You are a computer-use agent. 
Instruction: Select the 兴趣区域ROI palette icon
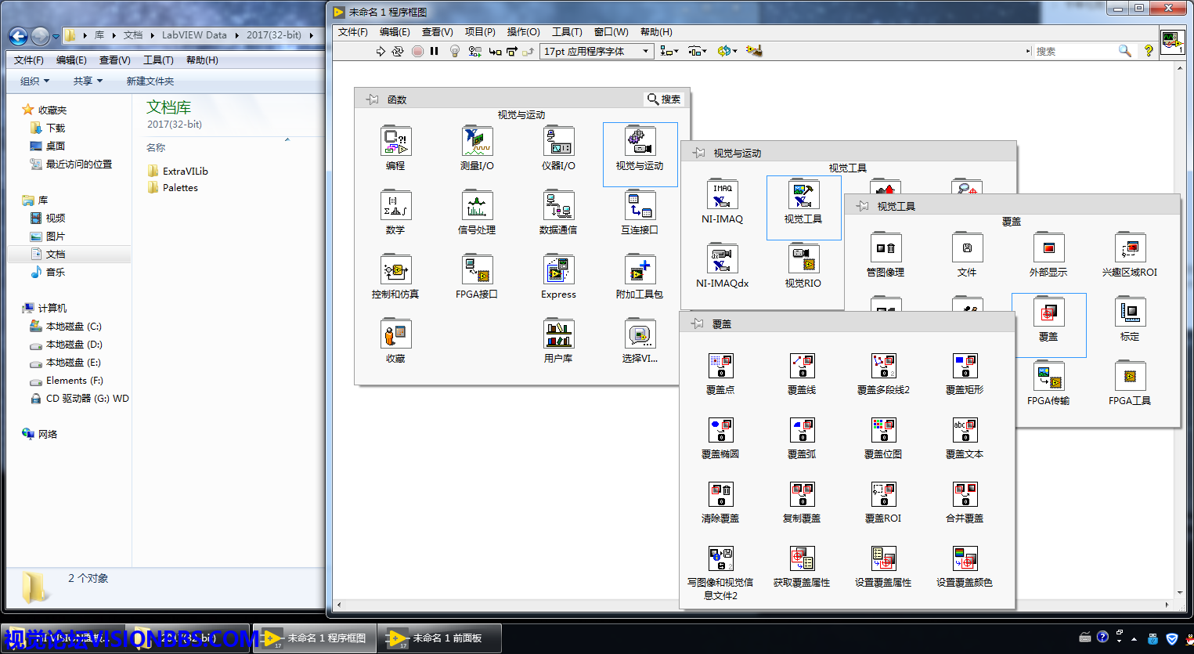click(x=1129, y=249)
